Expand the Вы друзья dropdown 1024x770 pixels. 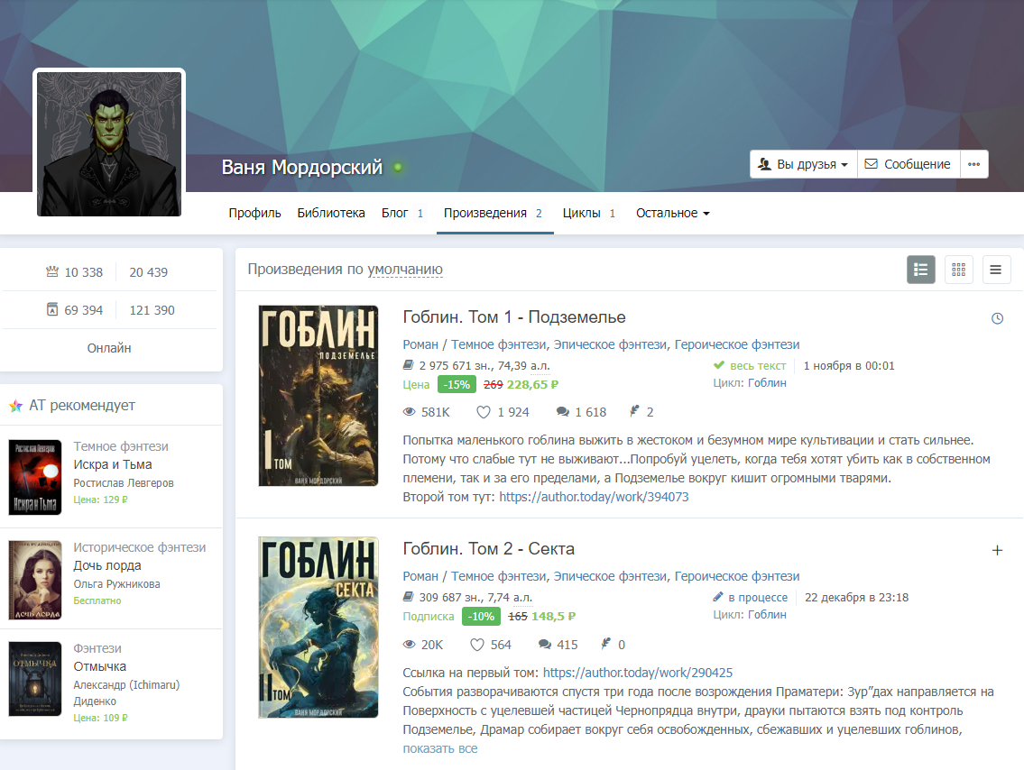pos(803,164)
